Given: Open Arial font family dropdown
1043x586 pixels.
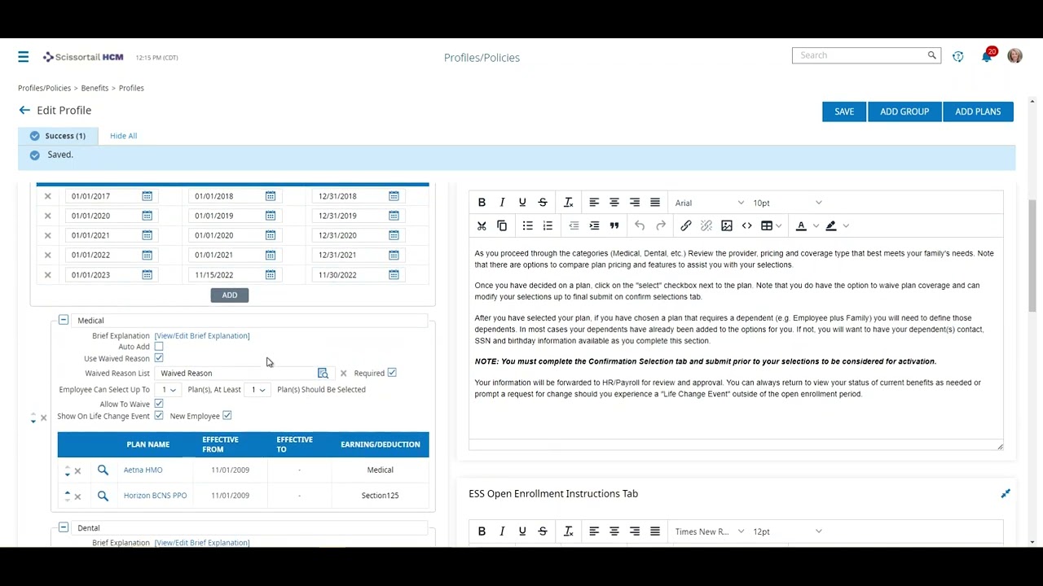Looking at the screenshot, I should (x=709, y=203).
